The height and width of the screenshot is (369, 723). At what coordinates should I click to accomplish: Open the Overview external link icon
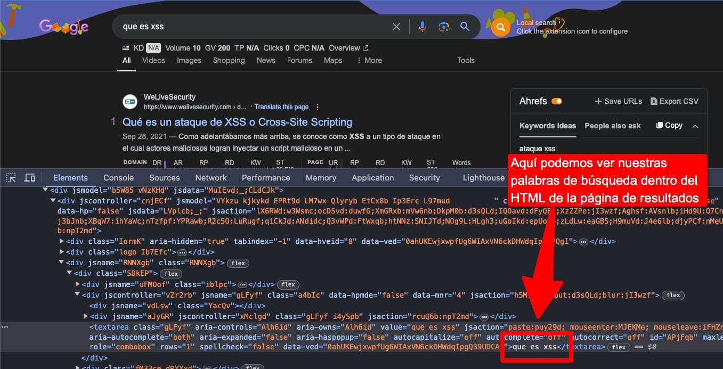(x=365, y=48)
